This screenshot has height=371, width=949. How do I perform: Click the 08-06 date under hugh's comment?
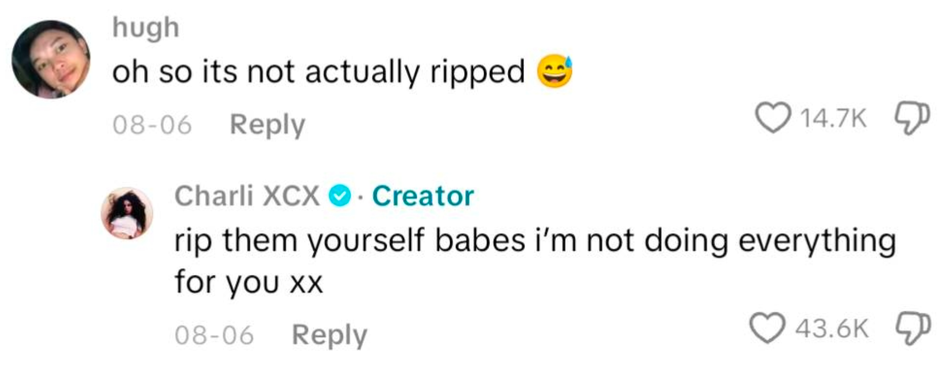152,125
